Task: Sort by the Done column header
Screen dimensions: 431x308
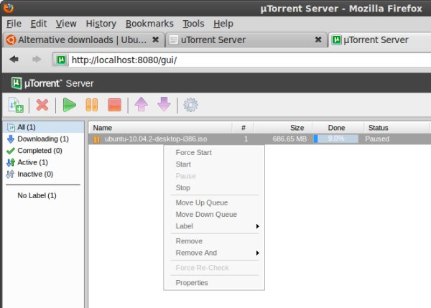Action: click(338, 128)
